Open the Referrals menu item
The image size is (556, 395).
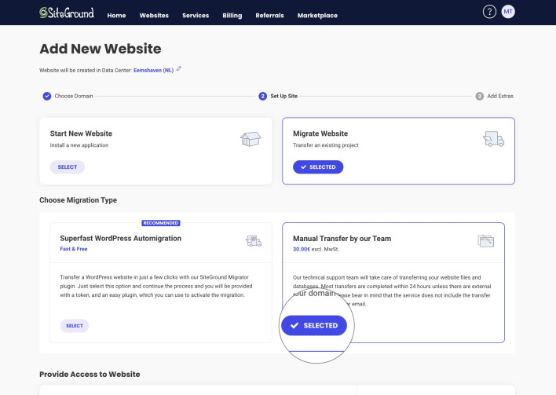[269, 16]
